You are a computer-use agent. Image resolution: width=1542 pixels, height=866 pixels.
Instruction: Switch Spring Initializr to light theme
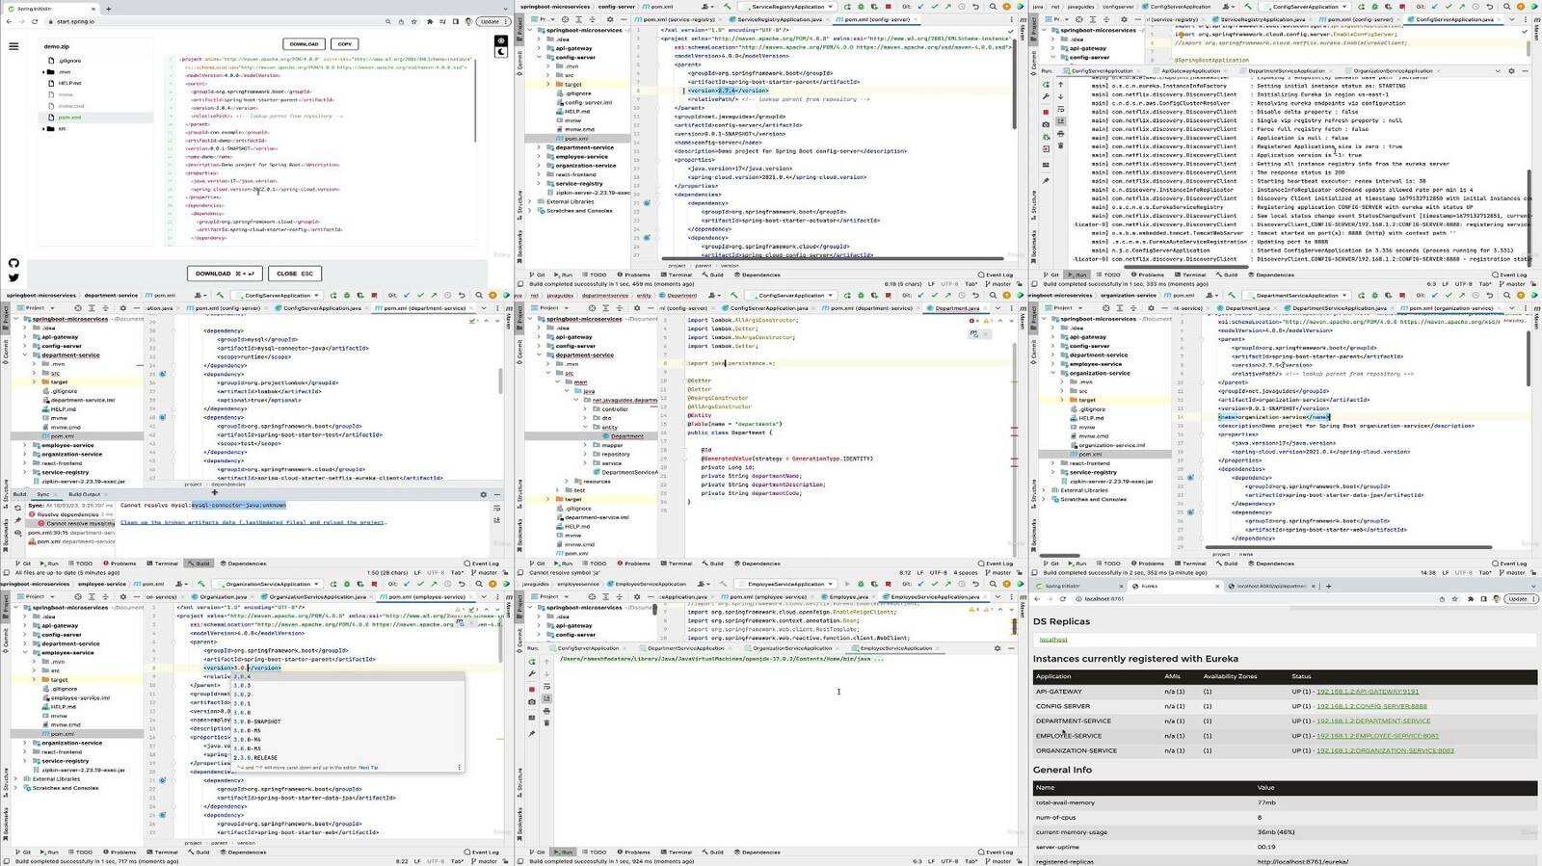501,40
